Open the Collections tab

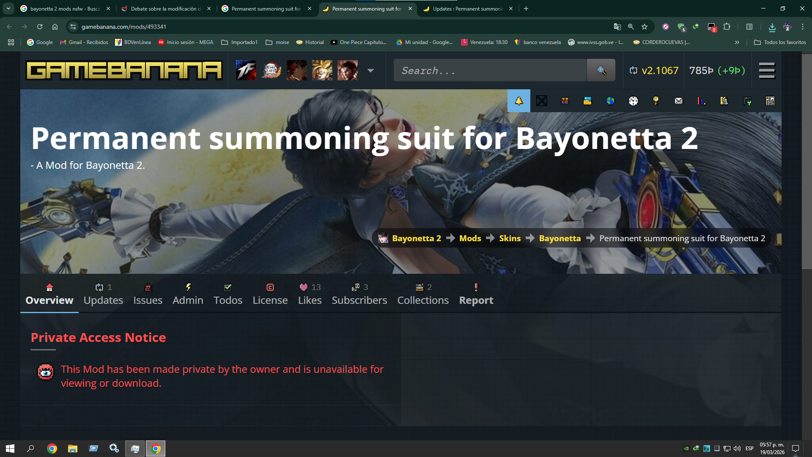[x=423, y=294]
